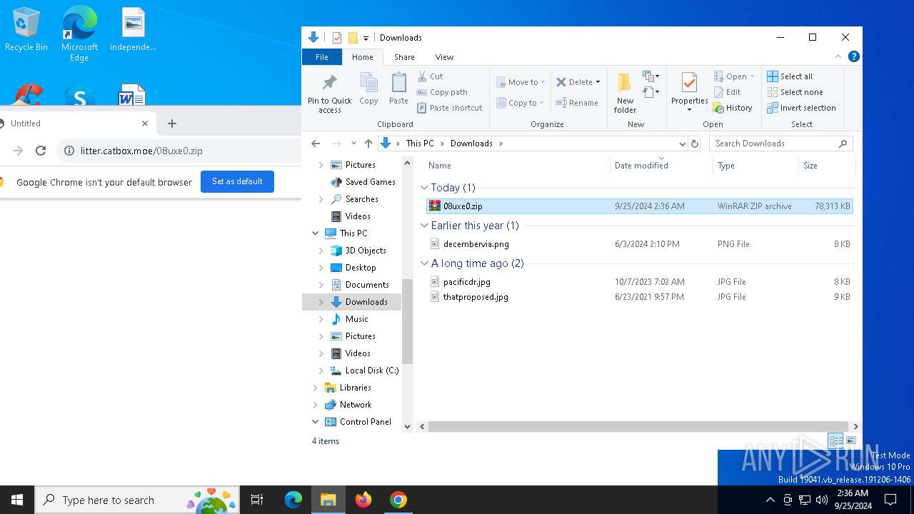Switch to the Share ribbon tab
Image resolution: width=914 pixels, height=514 pixels.
[x=404, y=57]
